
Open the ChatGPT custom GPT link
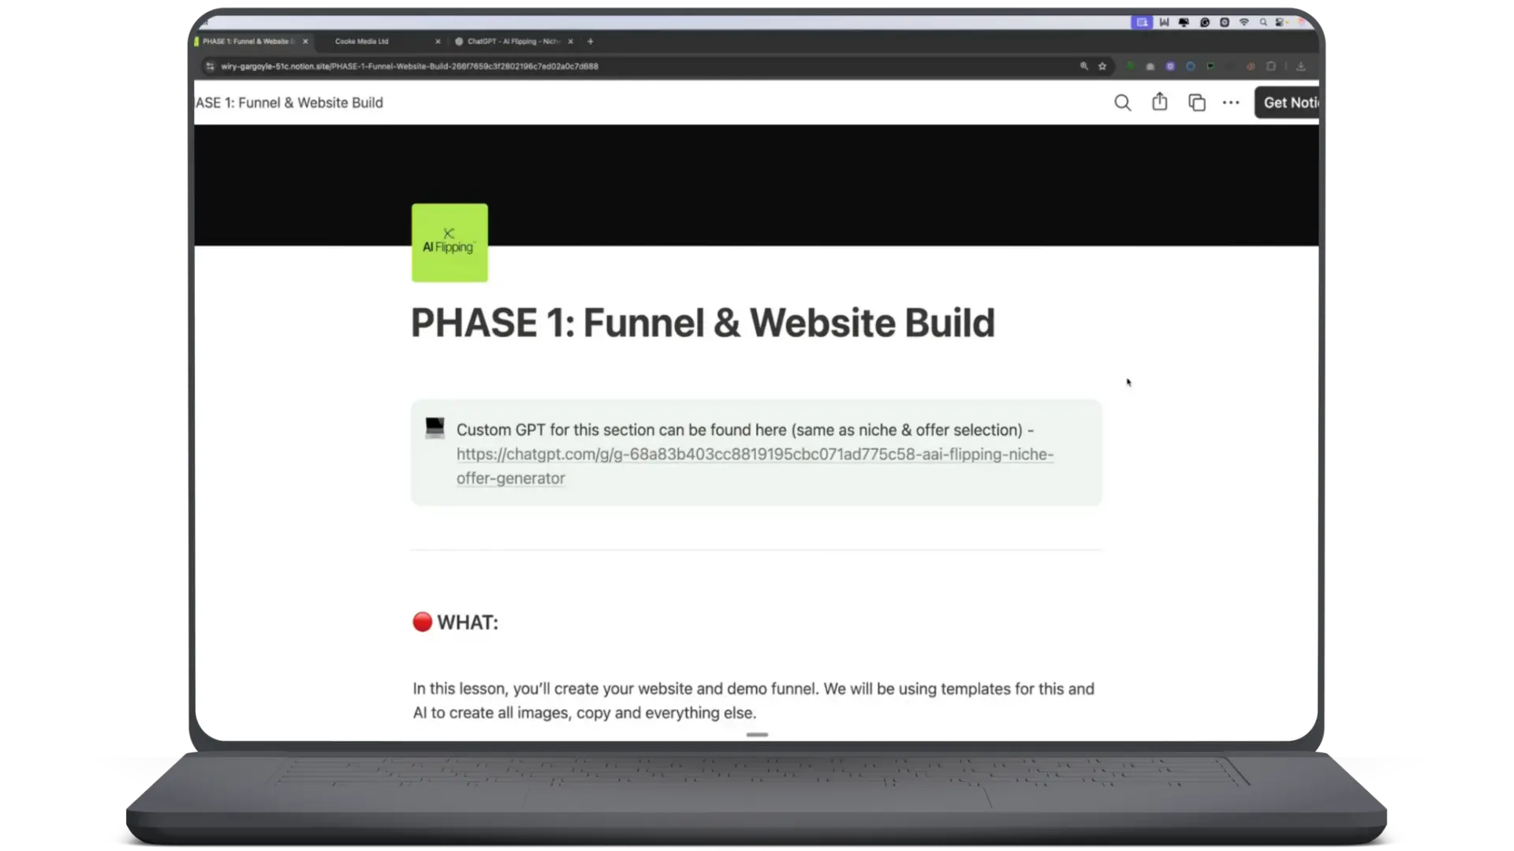(x=754, y=455)
